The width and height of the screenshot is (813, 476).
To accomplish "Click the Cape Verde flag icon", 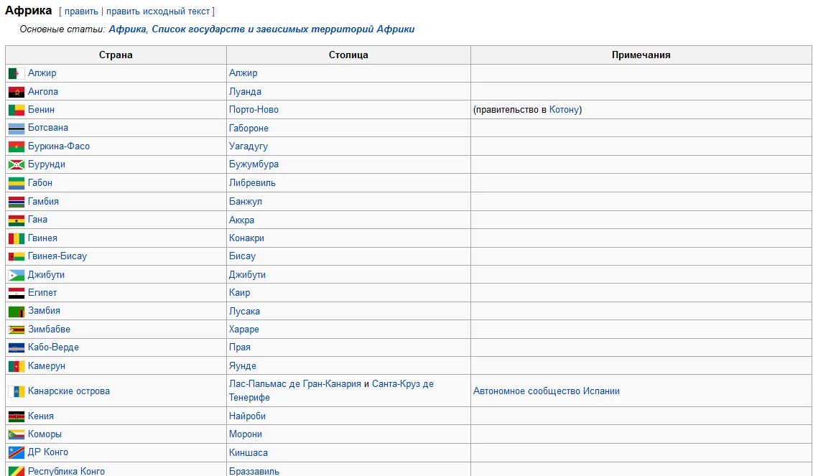I will pyautogui.click(x=17, y=348).
